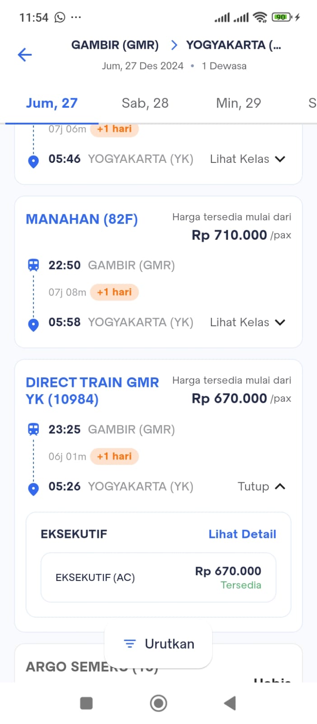Open Lihat Detail for Eksekutif class
Screen dimensions: 317x724
242,534
